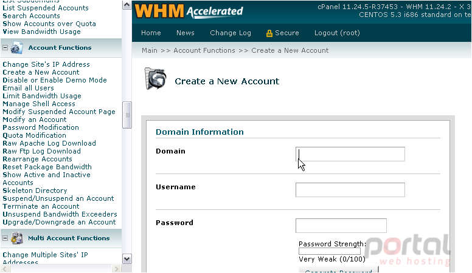Open Email all Users
This screenshot has width=472, height=273.
click(29, 88)
